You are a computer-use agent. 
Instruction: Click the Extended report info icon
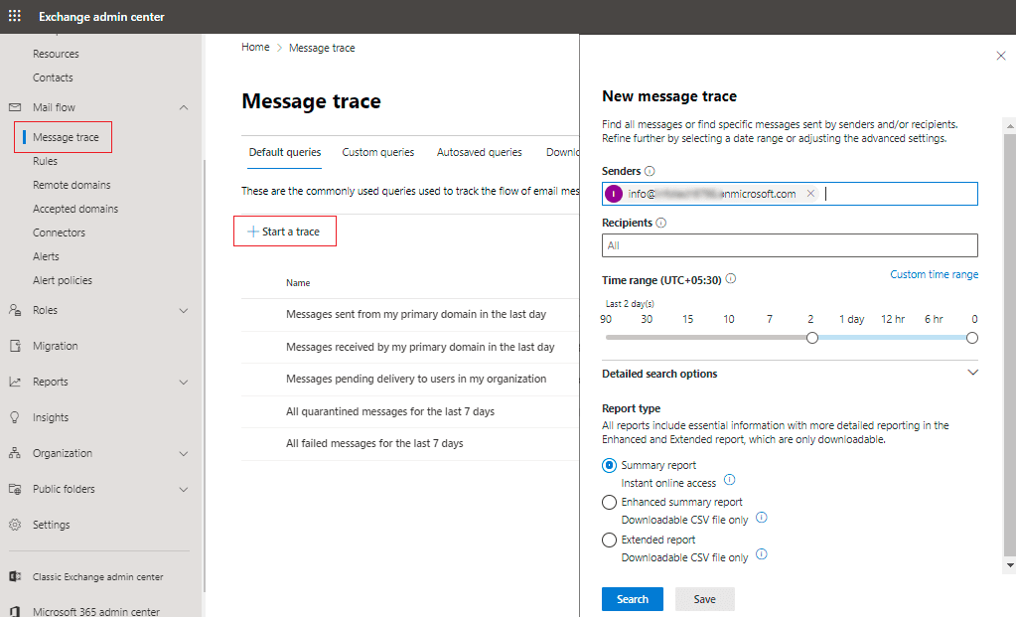tap(762, 555)
